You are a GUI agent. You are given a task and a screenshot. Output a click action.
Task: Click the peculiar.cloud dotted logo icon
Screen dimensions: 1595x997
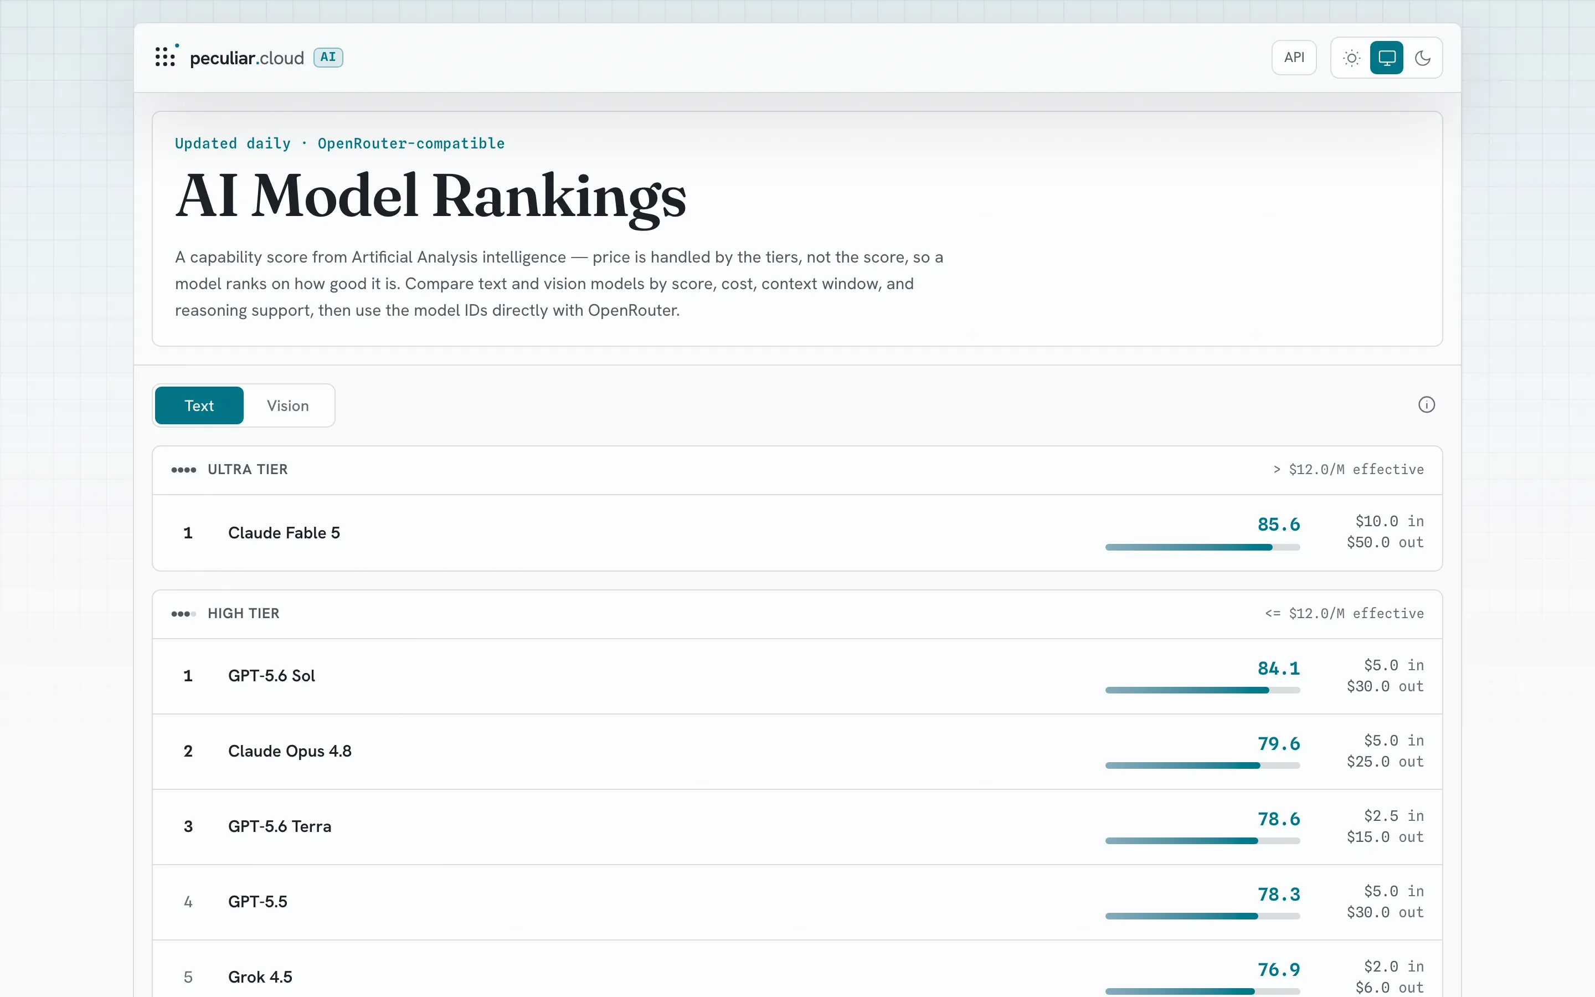click(166, 56)
